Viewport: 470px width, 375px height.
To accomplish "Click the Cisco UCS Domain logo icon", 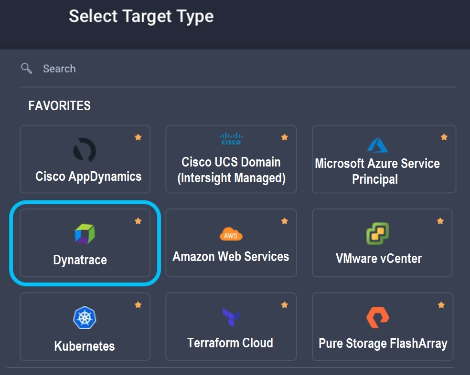I will tap(231, 139).
